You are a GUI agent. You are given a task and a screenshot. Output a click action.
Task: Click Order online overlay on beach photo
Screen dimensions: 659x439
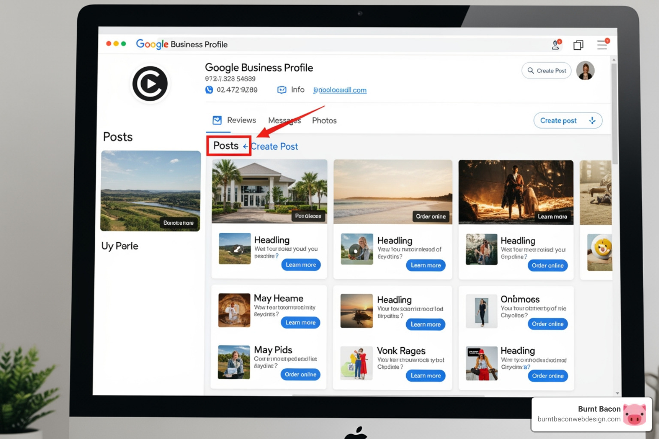[431, 216]
